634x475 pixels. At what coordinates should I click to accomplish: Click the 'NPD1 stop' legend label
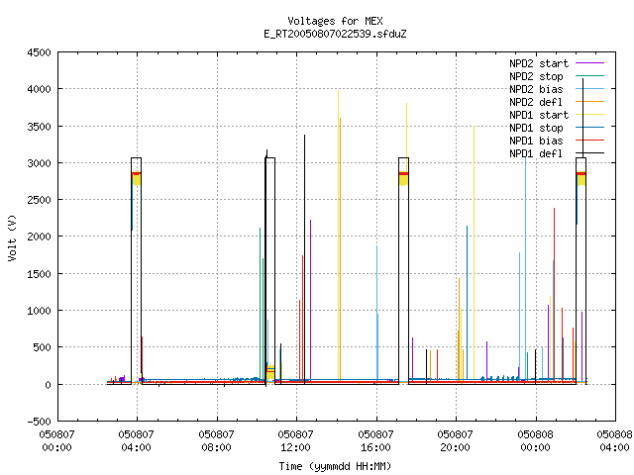coord(536,128)
